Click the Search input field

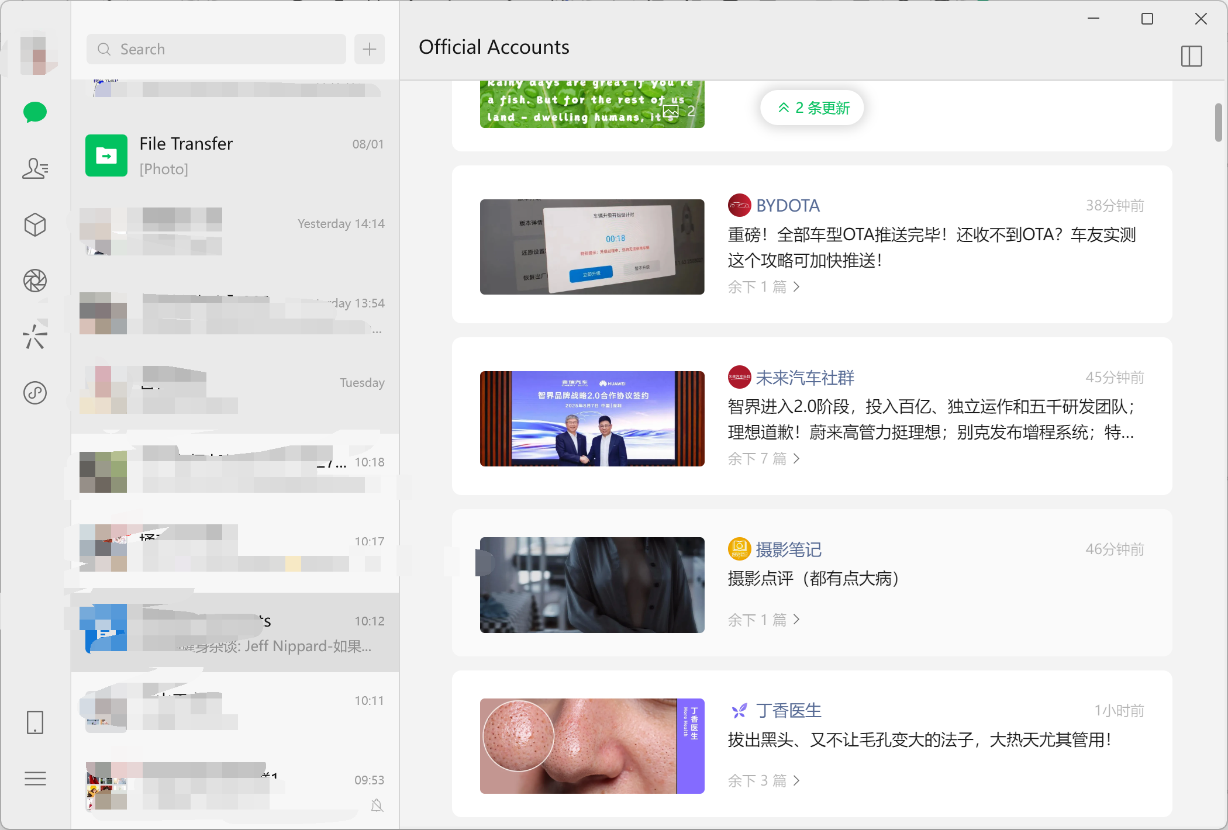(216, 49)
